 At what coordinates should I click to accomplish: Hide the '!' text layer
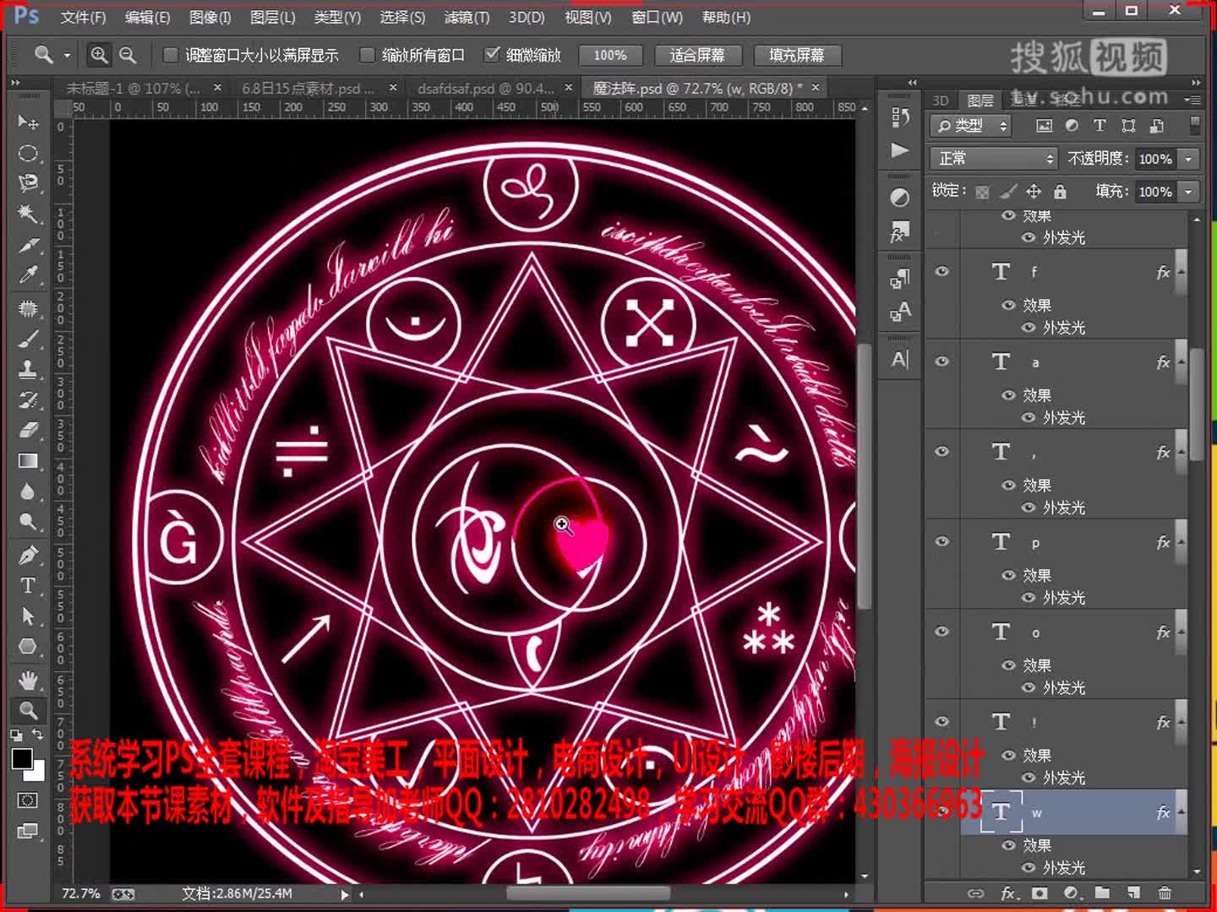941,721
